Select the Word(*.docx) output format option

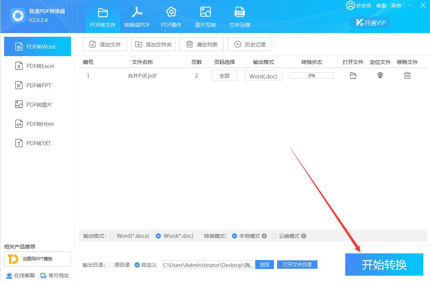112,236
